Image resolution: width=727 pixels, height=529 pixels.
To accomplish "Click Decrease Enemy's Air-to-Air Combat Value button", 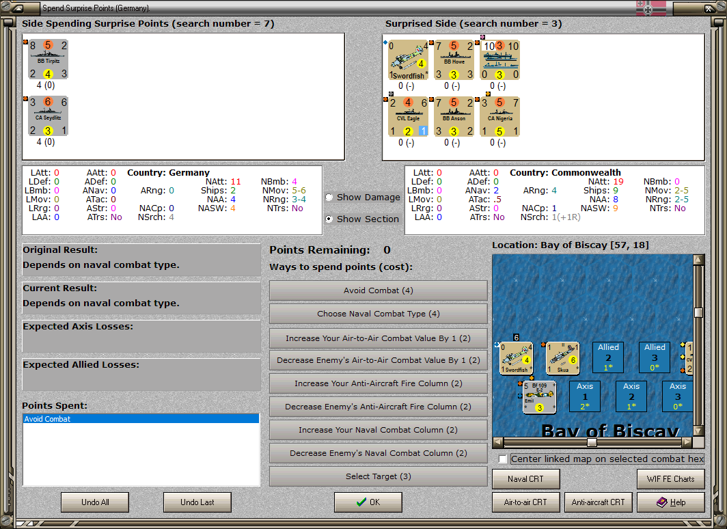I will click(379, 360).
